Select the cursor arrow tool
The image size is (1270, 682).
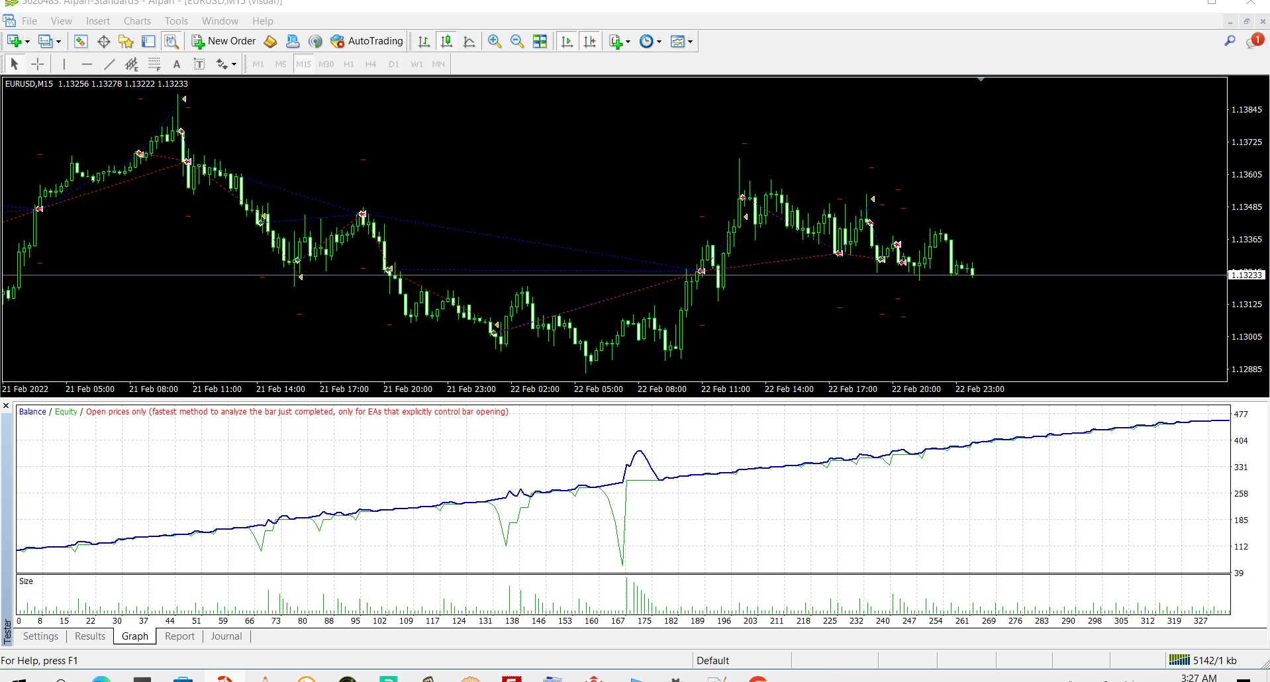15,64
